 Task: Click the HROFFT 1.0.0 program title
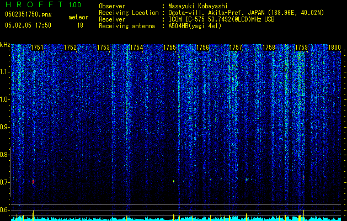(43, 4)
